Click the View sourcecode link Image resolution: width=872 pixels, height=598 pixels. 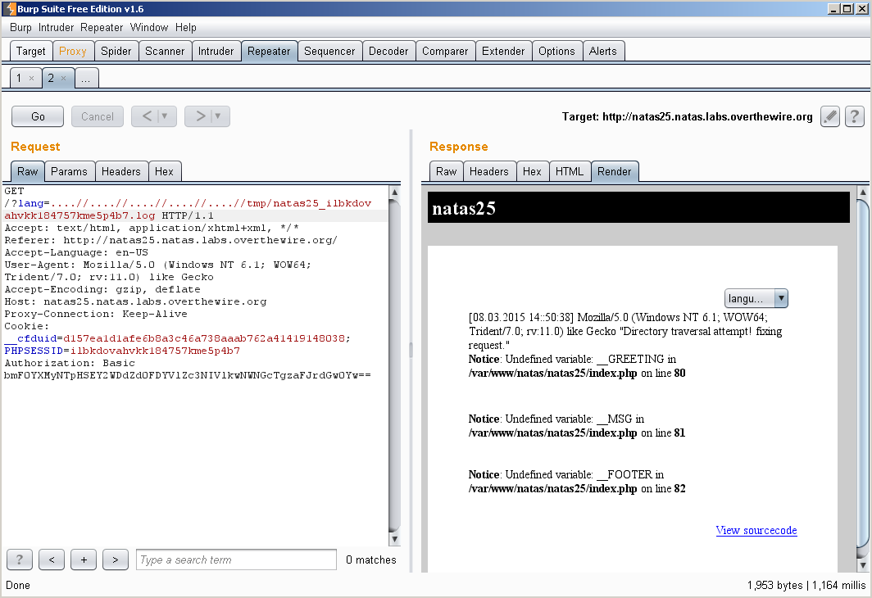point(756,530)
